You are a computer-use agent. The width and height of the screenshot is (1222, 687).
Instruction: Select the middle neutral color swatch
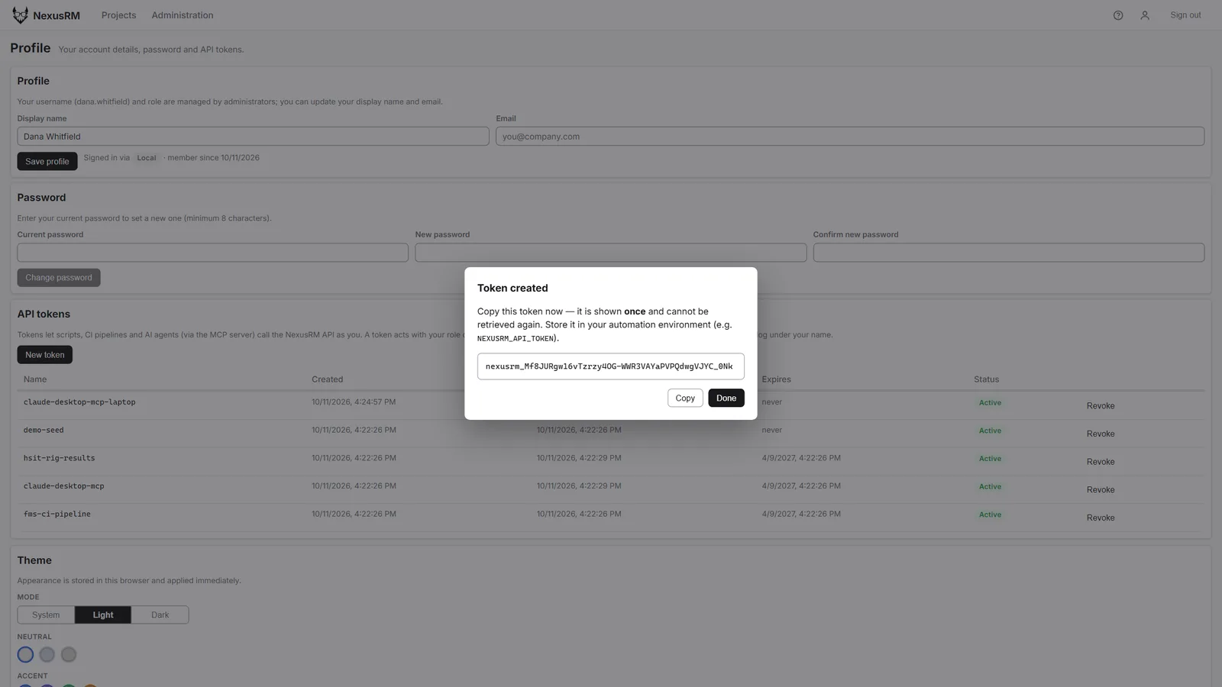point(47,655)
